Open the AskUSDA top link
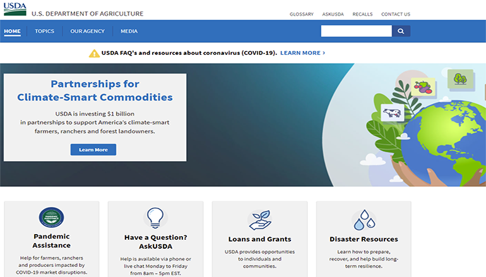 tap(333, 14)
